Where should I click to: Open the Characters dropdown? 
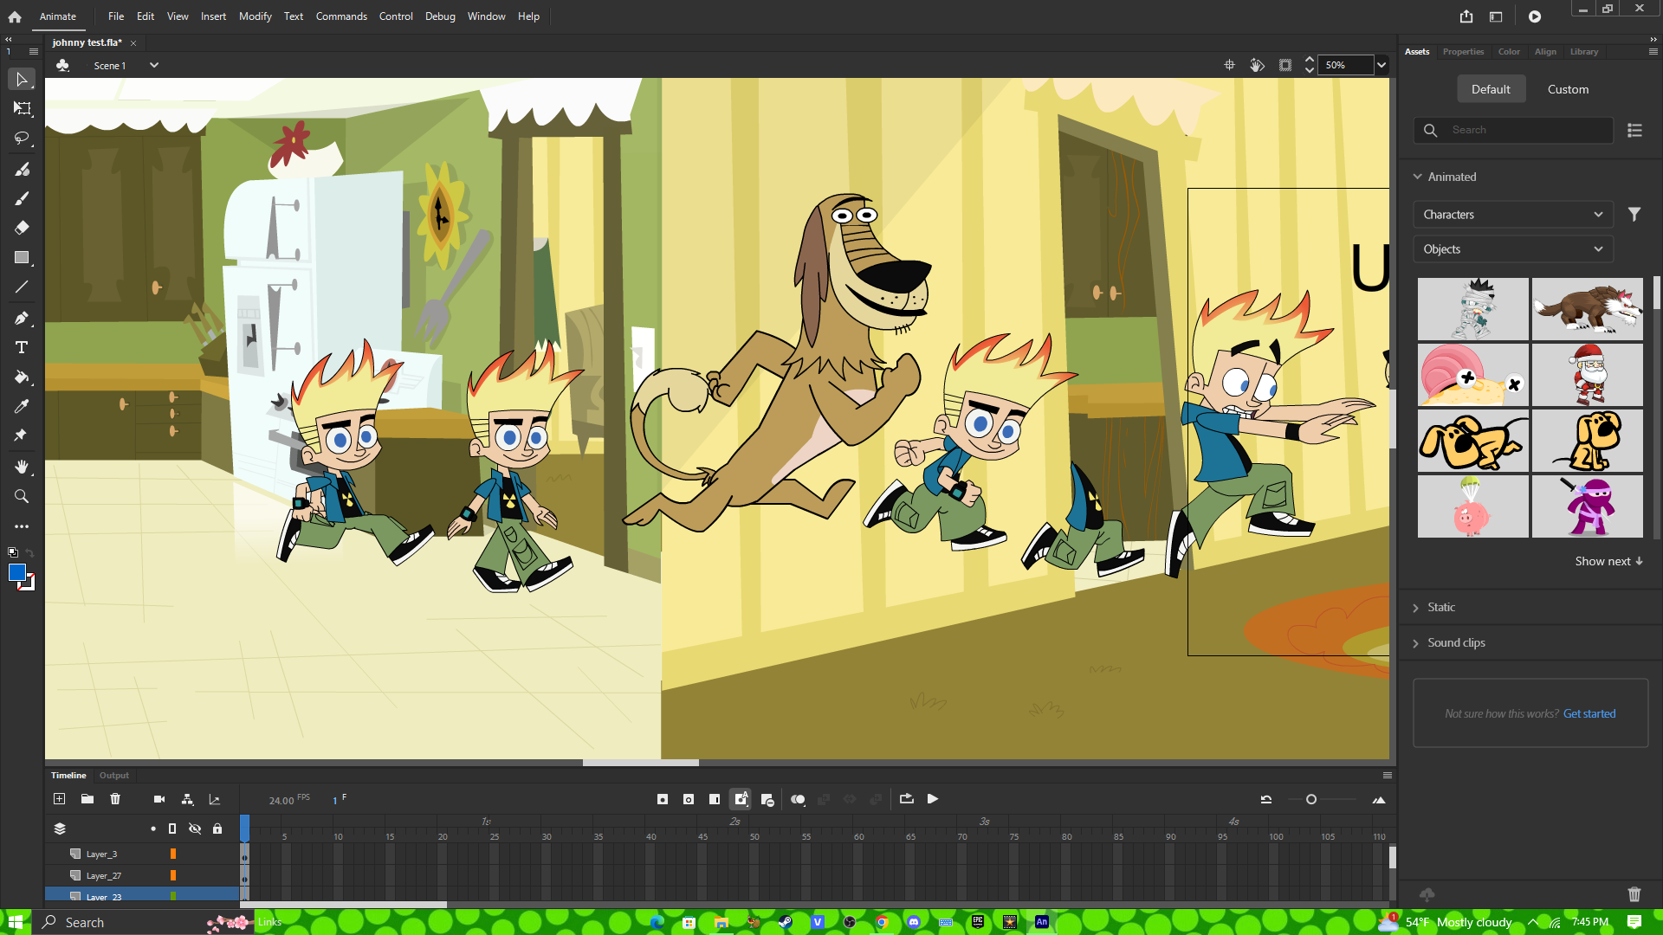tap(1512, 215)
